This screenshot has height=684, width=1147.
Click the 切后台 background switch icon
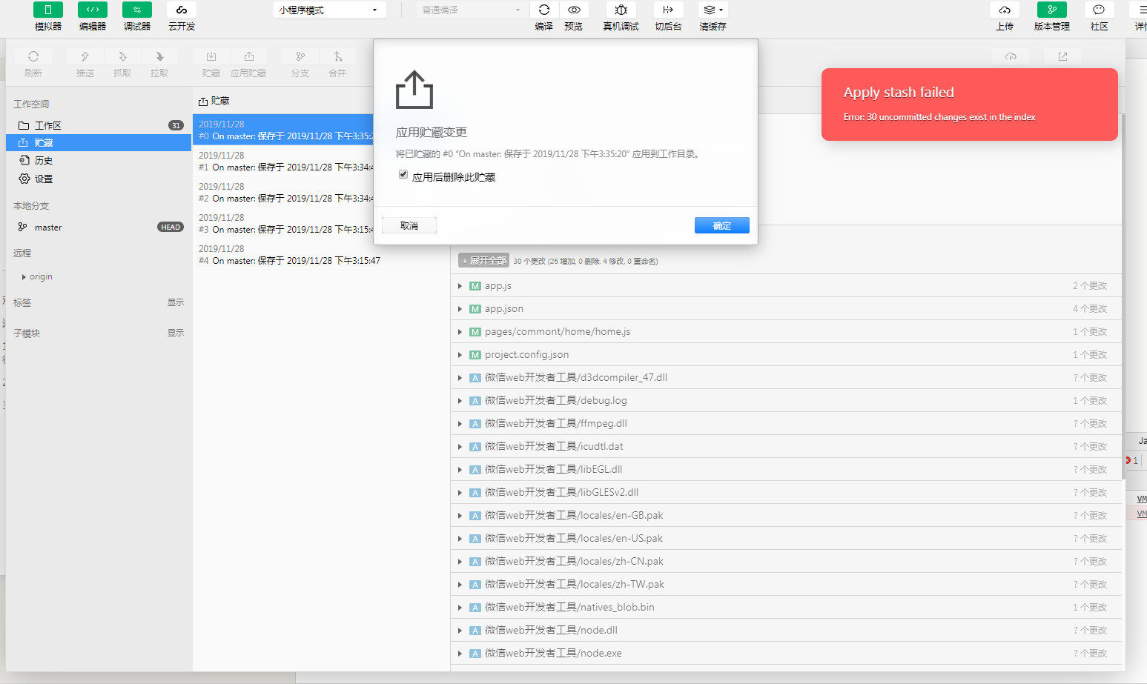click(668, 10)
